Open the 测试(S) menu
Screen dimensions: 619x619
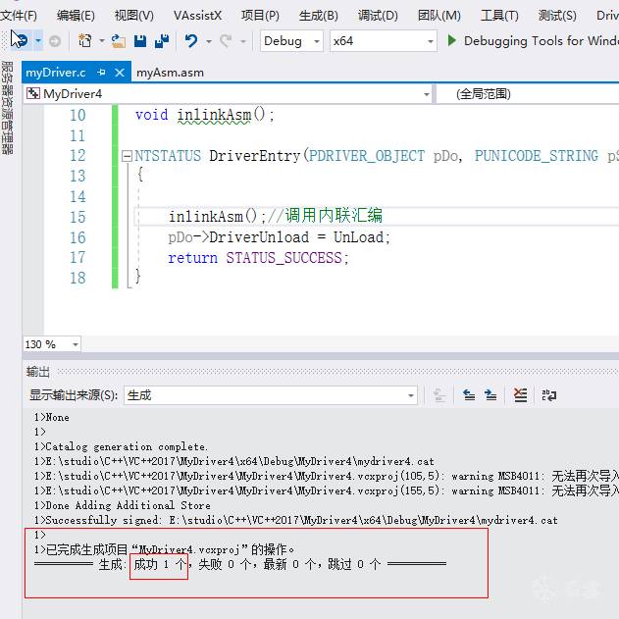557,16
